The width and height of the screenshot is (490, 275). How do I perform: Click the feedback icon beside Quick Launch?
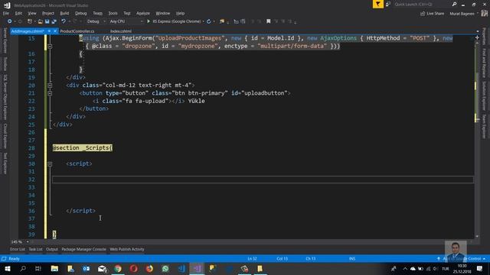(388, 4)
